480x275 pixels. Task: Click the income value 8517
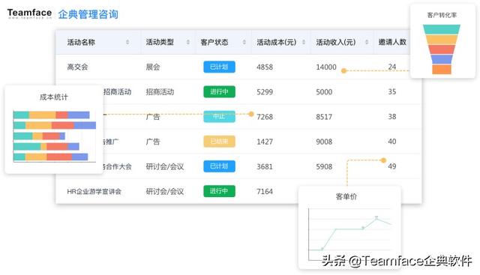point(324,117)
